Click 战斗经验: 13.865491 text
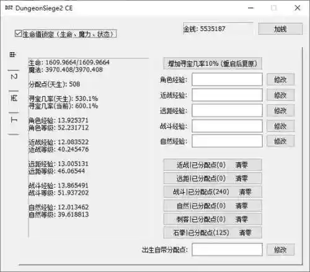 [59, 186]
